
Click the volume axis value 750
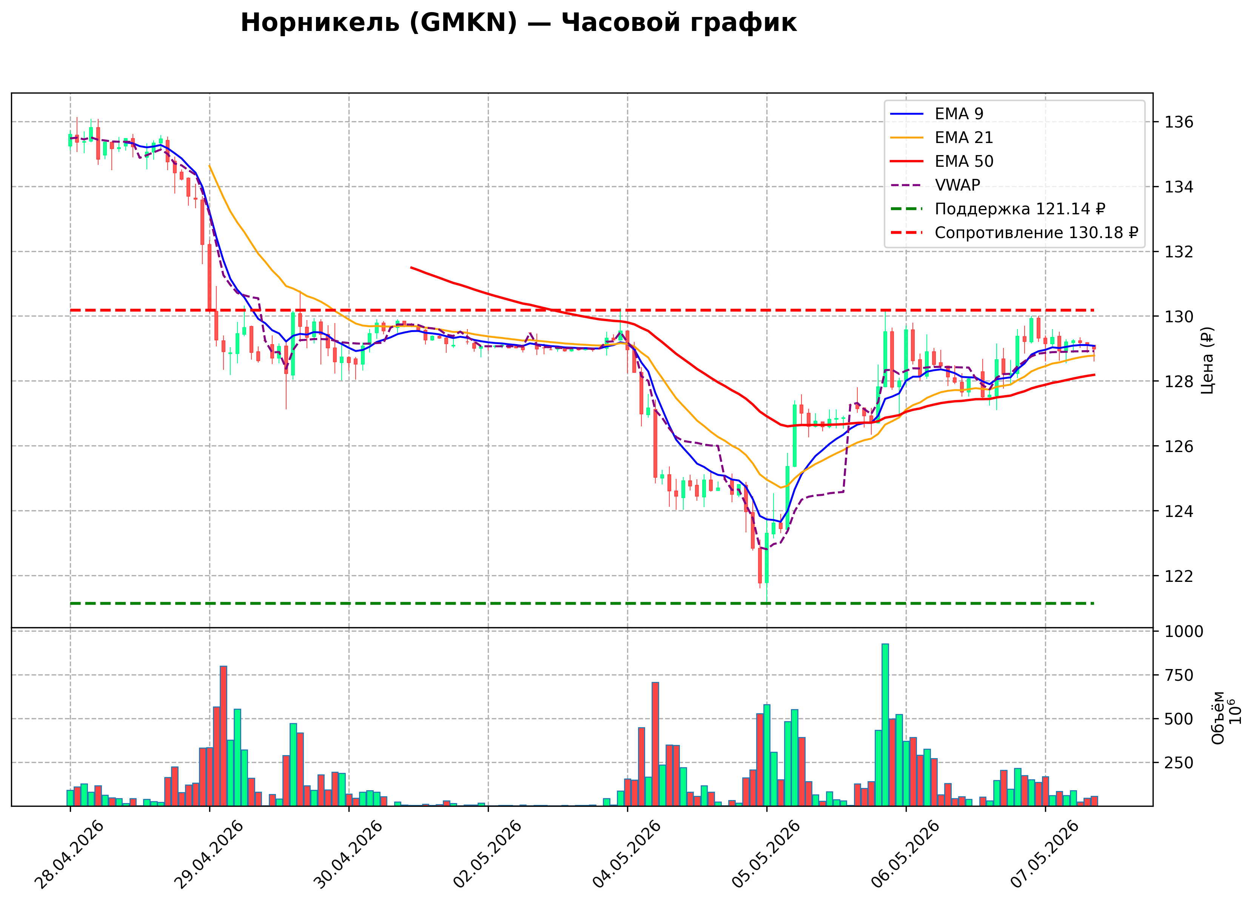1179,675
